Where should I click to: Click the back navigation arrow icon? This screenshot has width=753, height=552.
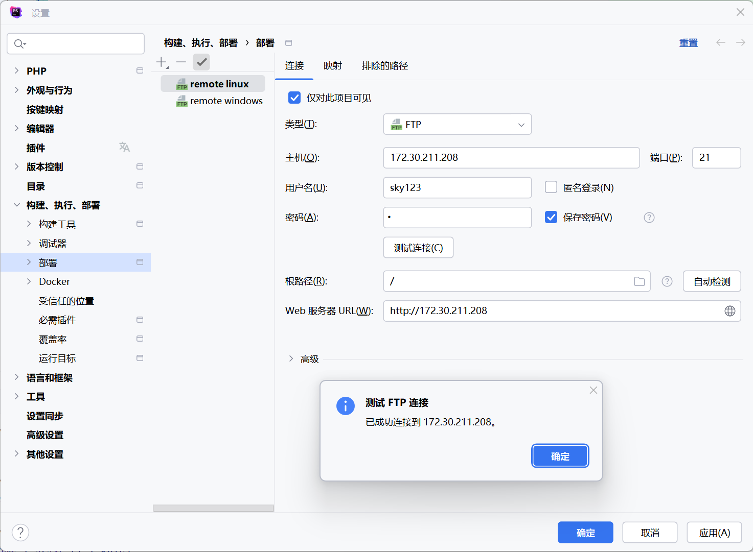720,42
